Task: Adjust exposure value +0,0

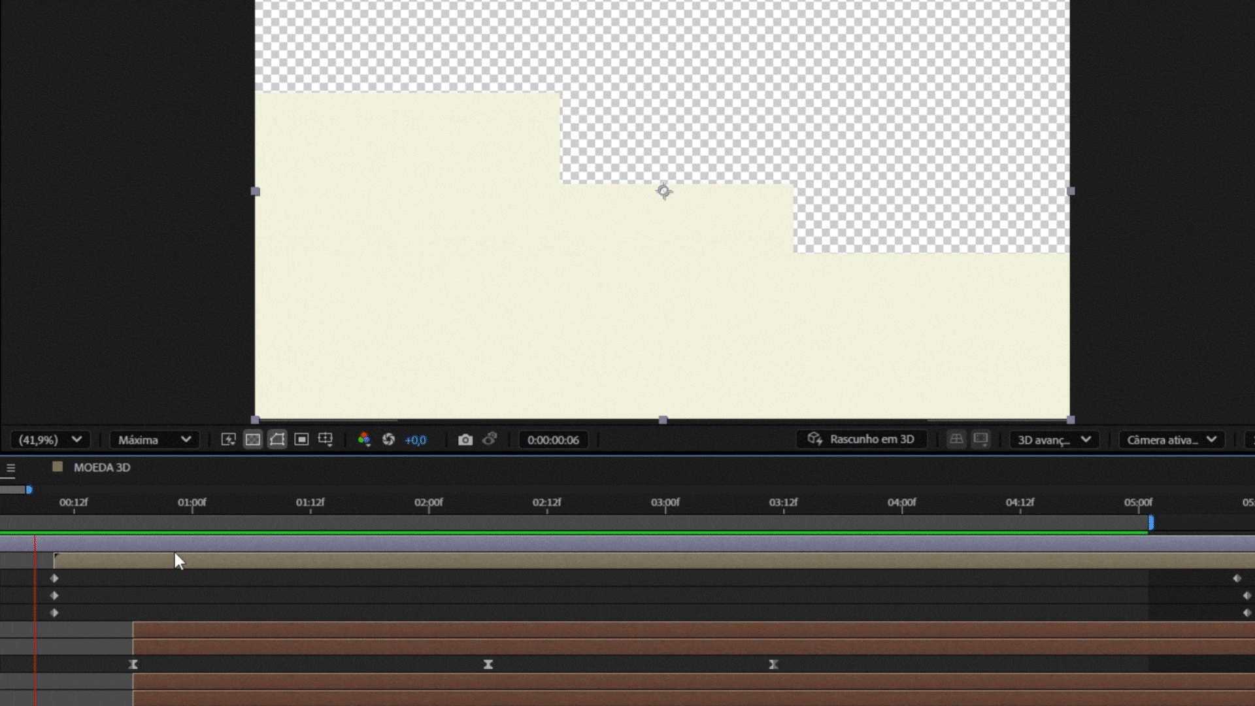Action: point(416,441)
